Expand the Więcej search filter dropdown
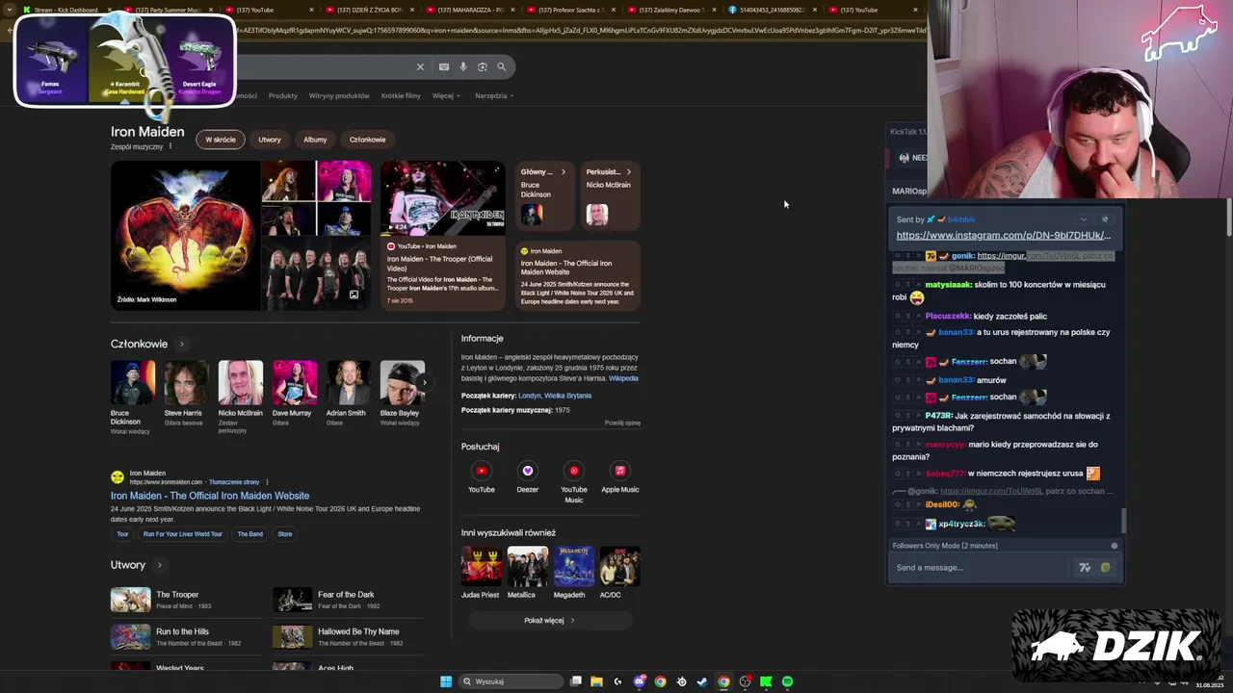The height and width of the screenshot is (693, 1233). (x=446, y=95)
